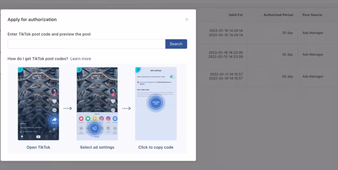Select the 2022-01-11 14:15:57 valid date cell
The width and height of the screenshot is (338, 170).
tap(226, 76)
